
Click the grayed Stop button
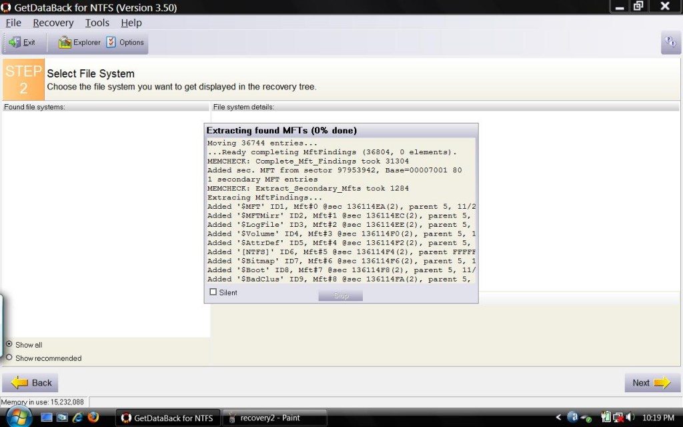coord(341,296)
